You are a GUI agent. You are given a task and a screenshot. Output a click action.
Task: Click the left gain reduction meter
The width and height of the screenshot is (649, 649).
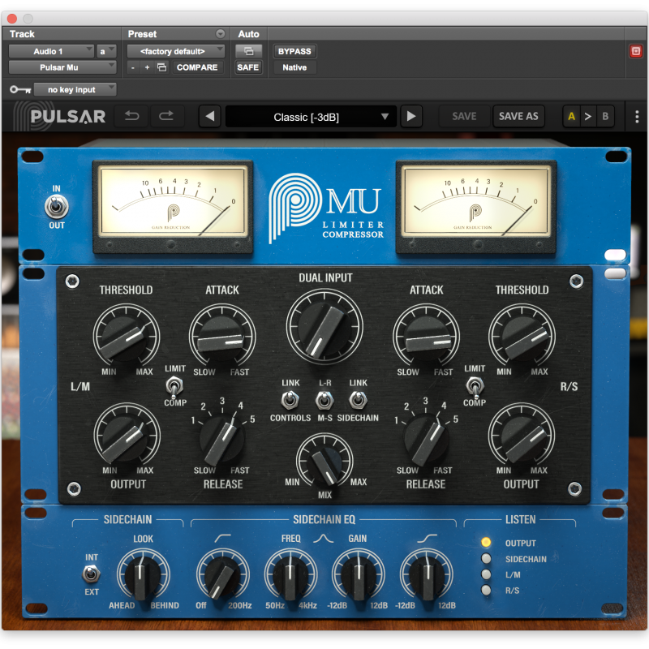pos(173,206)
